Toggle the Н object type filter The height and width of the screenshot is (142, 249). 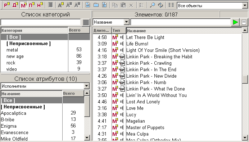coord(40,5)
